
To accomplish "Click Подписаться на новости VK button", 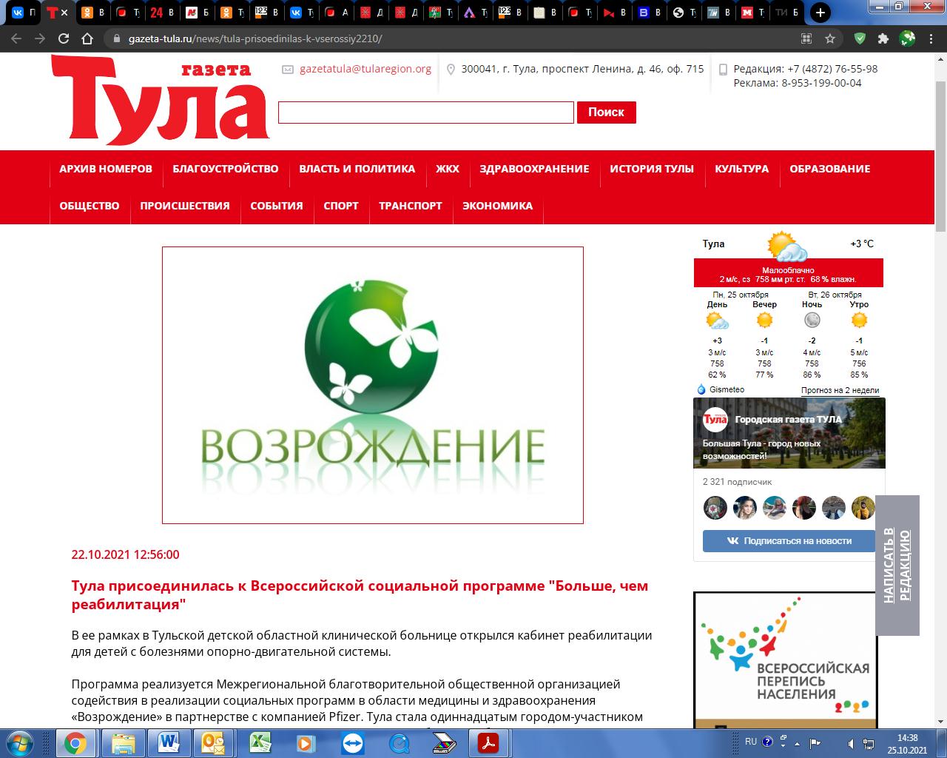I will (789, 541).
